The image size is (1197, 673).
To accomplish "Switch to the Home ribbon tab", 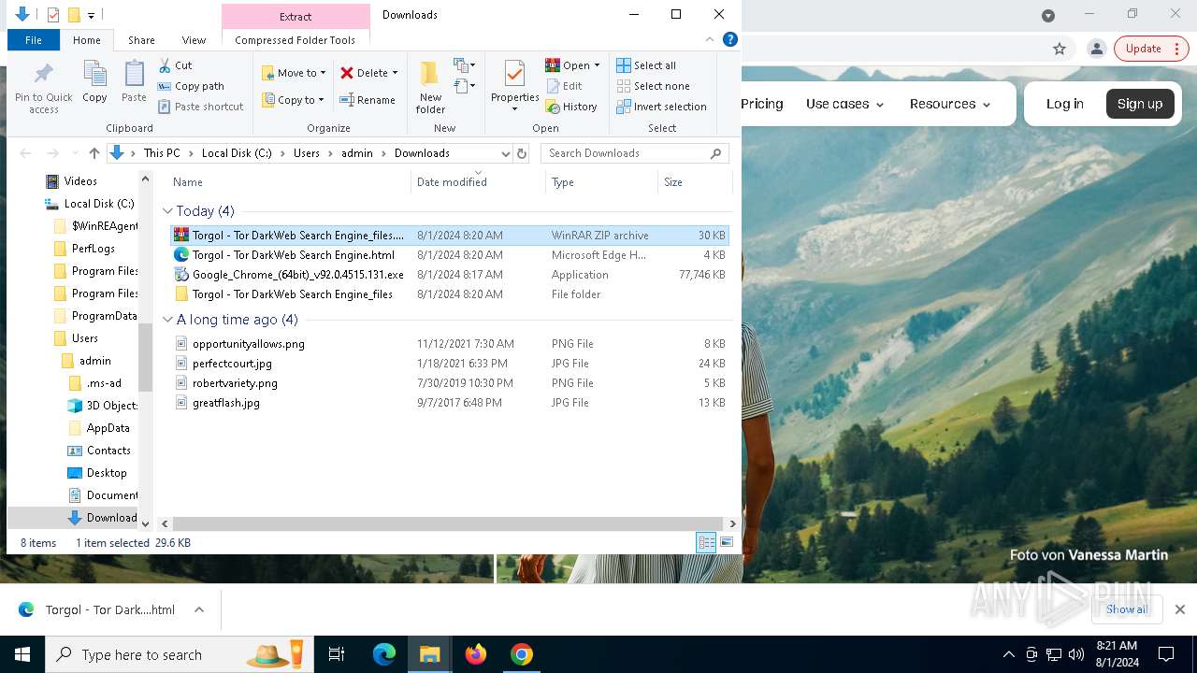I will 87,40.
